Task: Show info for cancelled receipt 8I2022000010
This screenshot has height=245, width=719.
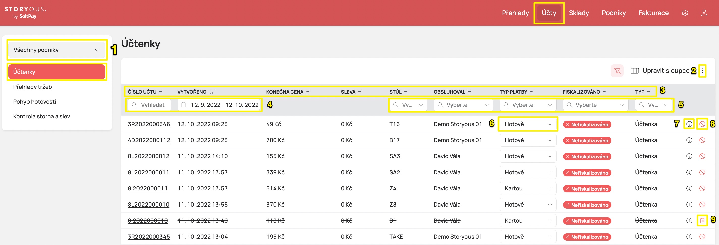Action: click(689, 221)
